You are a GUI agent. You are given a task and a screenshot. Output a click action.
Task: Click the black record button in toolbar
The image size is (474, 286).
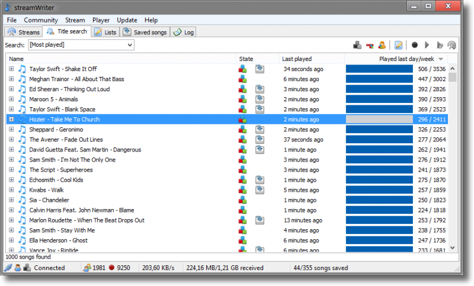415,45
